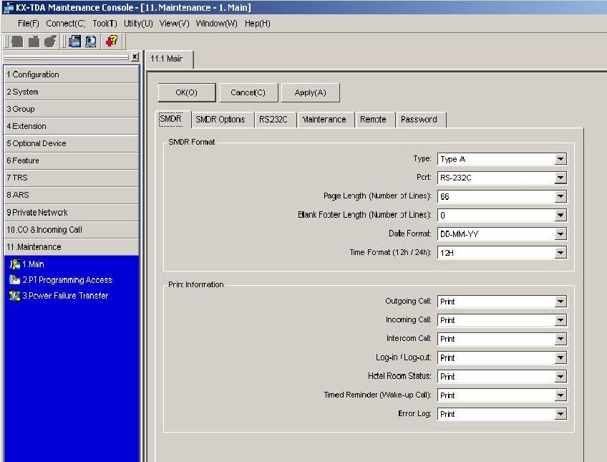Image resolution: width=607 pixels, height=462 pixels.
Task: Click the greyed-out round toolbar icon
Action: (x=50, y=41)
